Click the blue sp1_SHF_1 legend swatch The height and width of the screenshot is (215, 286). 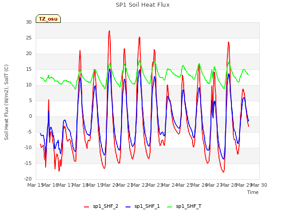pyautogui.click(x=128, y=207)
